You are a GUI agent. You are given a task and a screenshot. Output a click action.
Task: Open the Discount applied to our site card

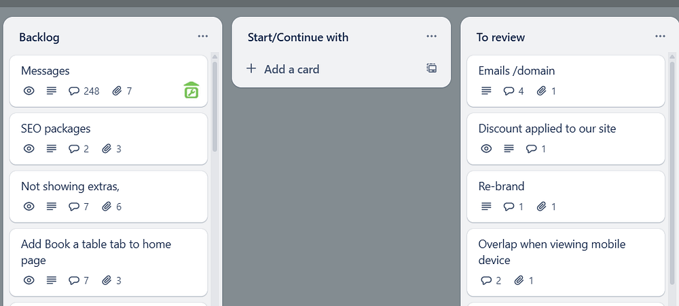[x=547, y=129]
